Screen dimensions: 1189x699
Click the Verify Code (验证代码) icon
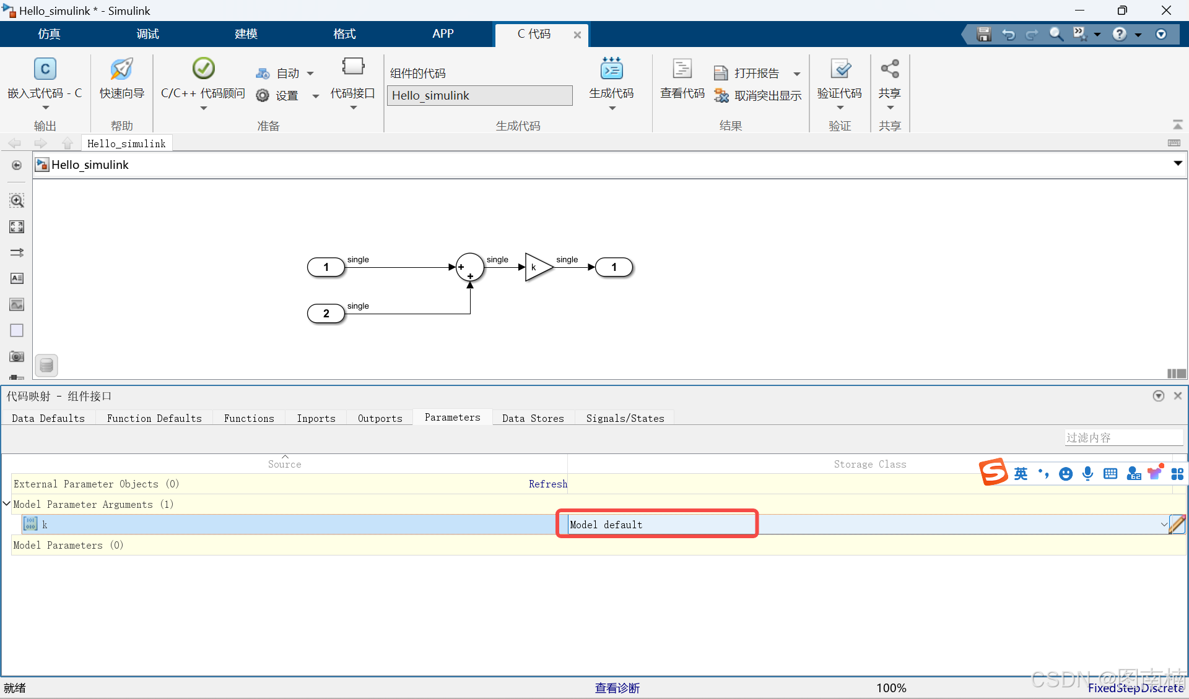[840, 69]
